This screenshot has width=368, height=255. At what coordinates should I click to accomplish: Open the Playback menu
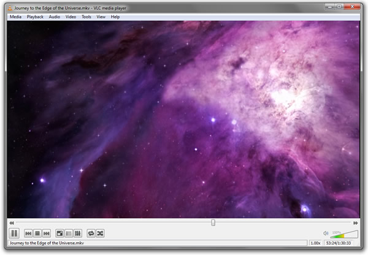(x=35, y=17)
